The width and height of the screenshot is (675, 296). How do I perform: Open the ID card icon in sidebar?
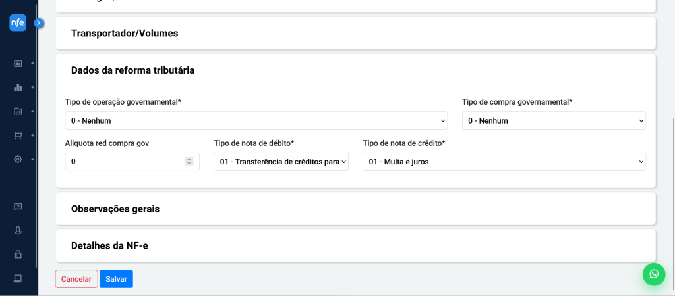(18, 63)
